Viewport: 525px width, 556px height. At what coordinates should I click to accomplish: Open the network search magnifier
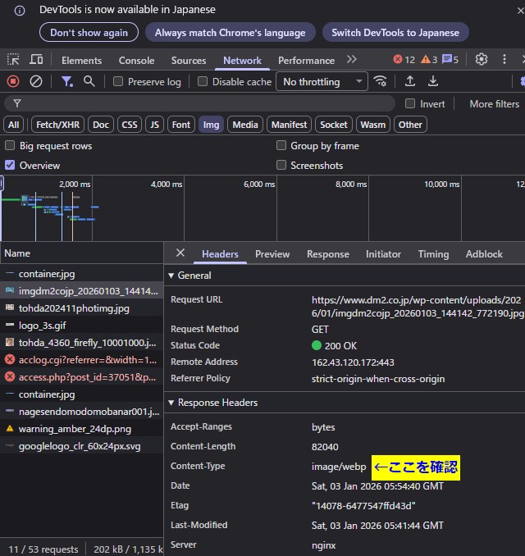click(x=89, y=81)
